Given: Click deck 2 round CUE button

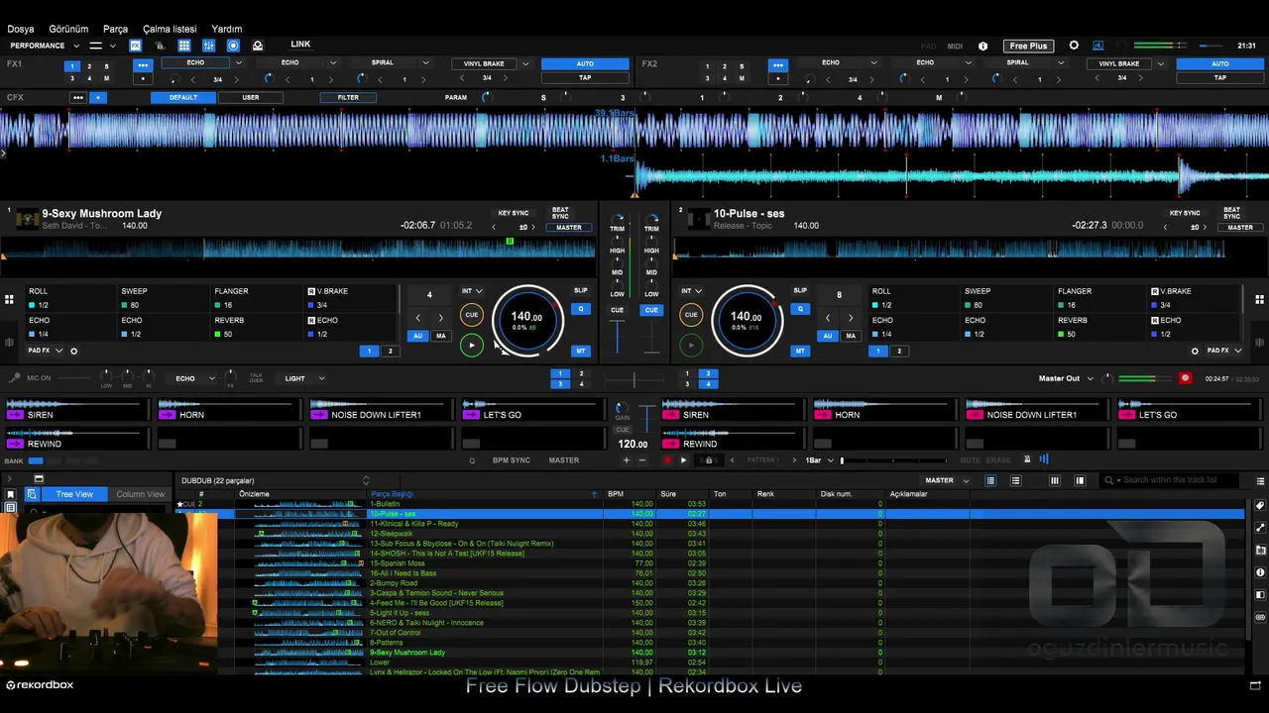Looking at the screenshot, I should click(691, 315).
